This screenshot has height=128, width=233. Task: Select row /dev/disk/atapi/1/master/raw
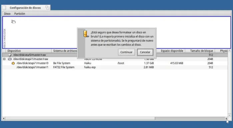coord(115,59)
